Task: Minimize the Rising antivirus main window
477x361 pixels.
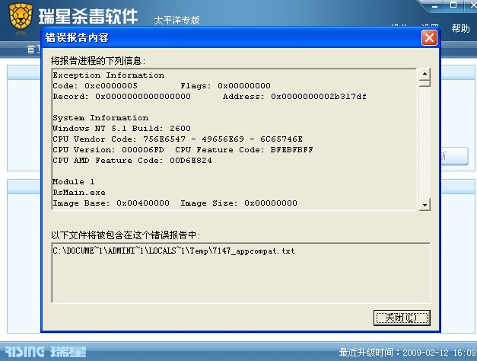Action: (x=434, y=6)
